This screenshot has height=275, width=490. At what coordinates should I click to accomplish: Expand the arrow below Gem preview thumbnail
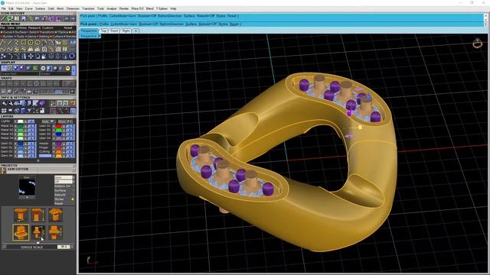28,197
